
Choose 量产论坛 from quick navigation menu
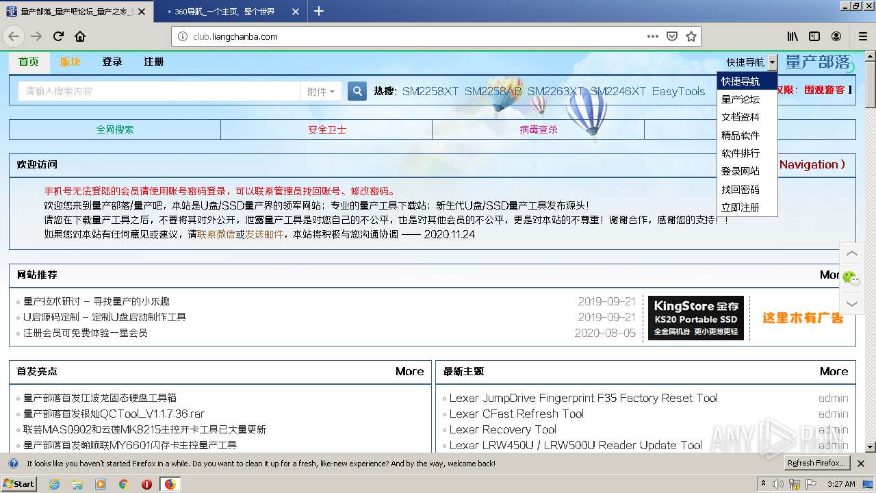coord(747,99)
